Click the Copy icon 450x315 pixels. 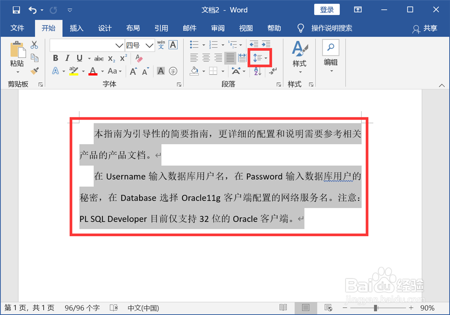click(x=34, y=58)
